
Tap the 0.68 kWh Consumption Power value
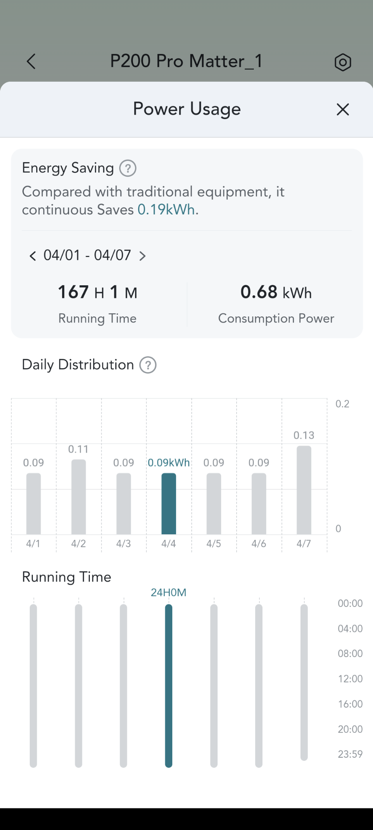pos(276,293)
